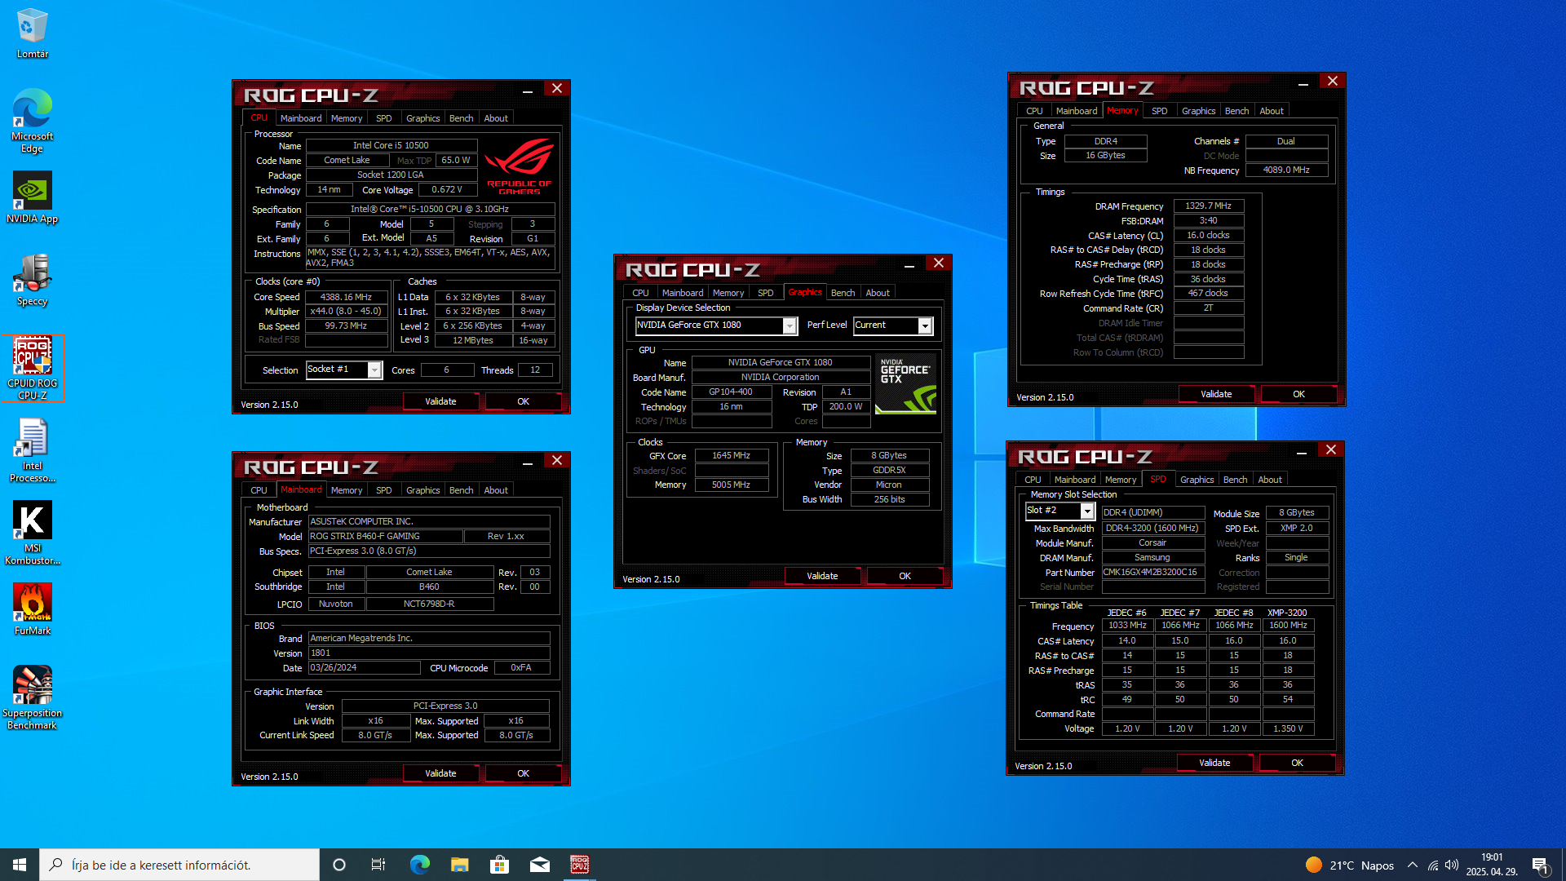Click the ROG CPU-Z taskbar icon

point(579,865)
